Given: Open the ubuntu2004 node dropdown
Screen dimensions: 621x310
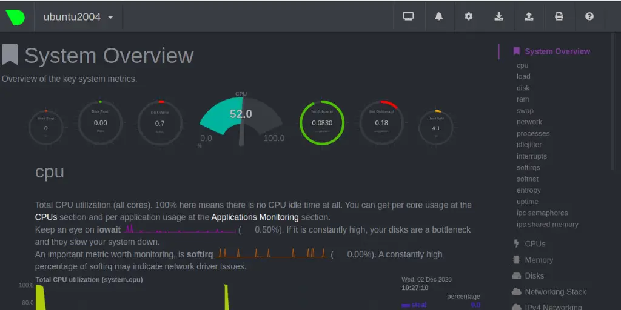Looking at the screenshot, I should [78, 17].
